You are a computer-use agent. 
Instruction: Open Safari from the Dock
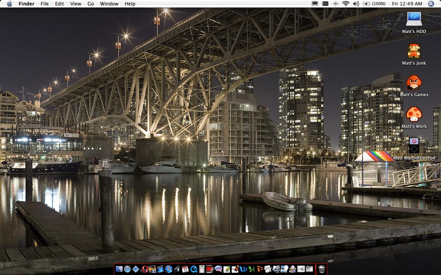click(127, 269)
